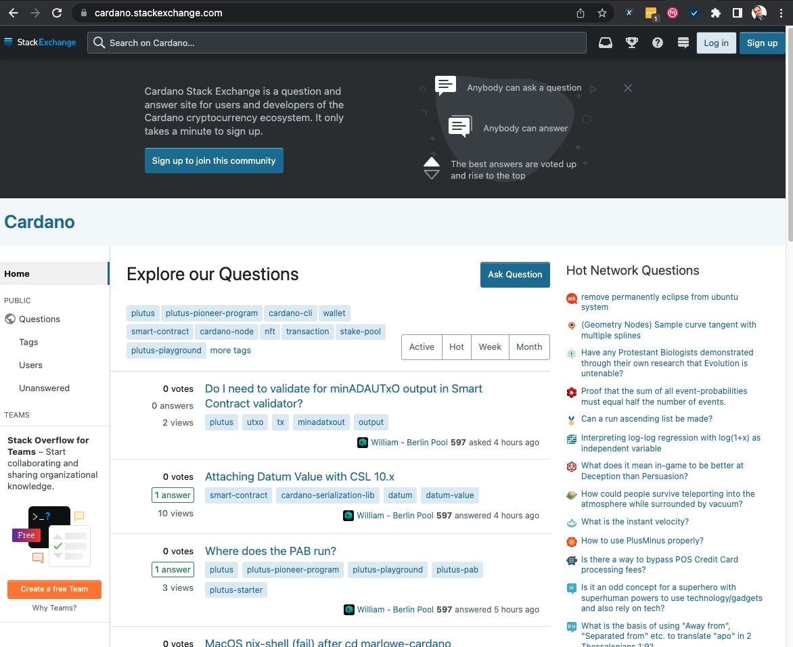
Task: Click the Cardano site title
Action: coord(39,221)
